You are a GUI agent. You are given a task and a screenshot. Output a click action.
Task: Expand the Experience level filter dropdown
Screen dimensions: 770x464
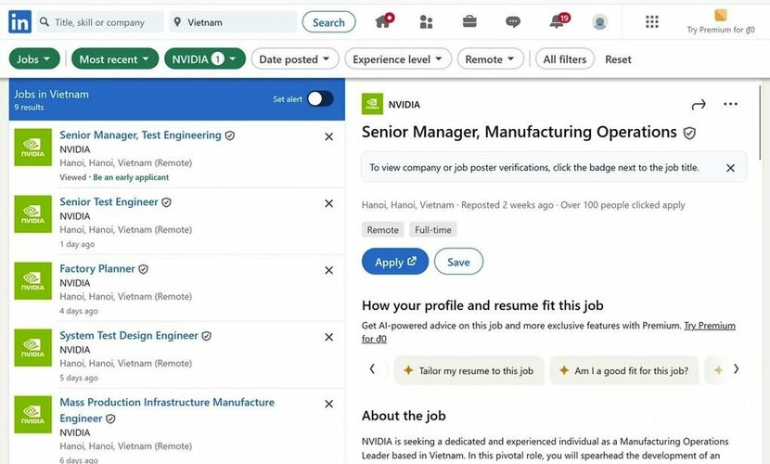(398, 59)
